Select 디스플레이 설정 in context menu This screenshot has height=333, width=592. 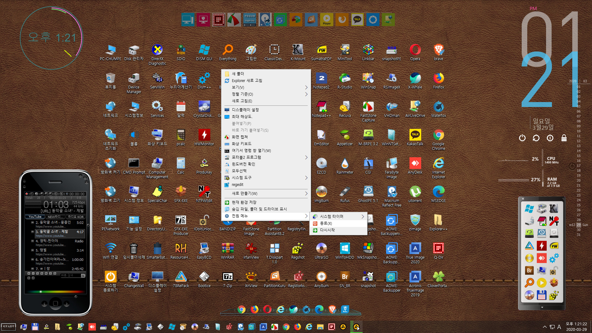click(x=266, y=110)
